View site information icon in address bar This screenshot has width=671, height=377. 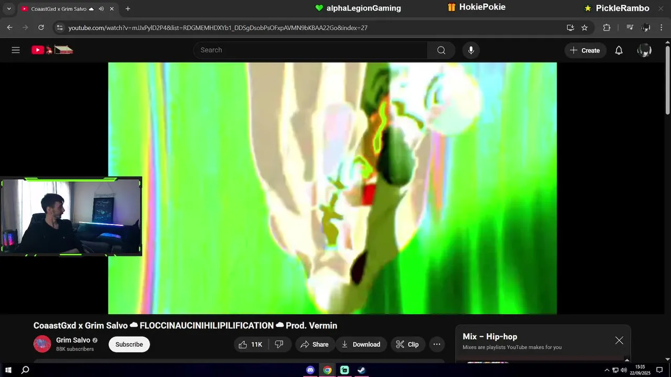coord(59,28)
